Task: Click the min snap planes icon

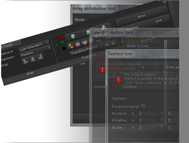Action: coord(107,44)
